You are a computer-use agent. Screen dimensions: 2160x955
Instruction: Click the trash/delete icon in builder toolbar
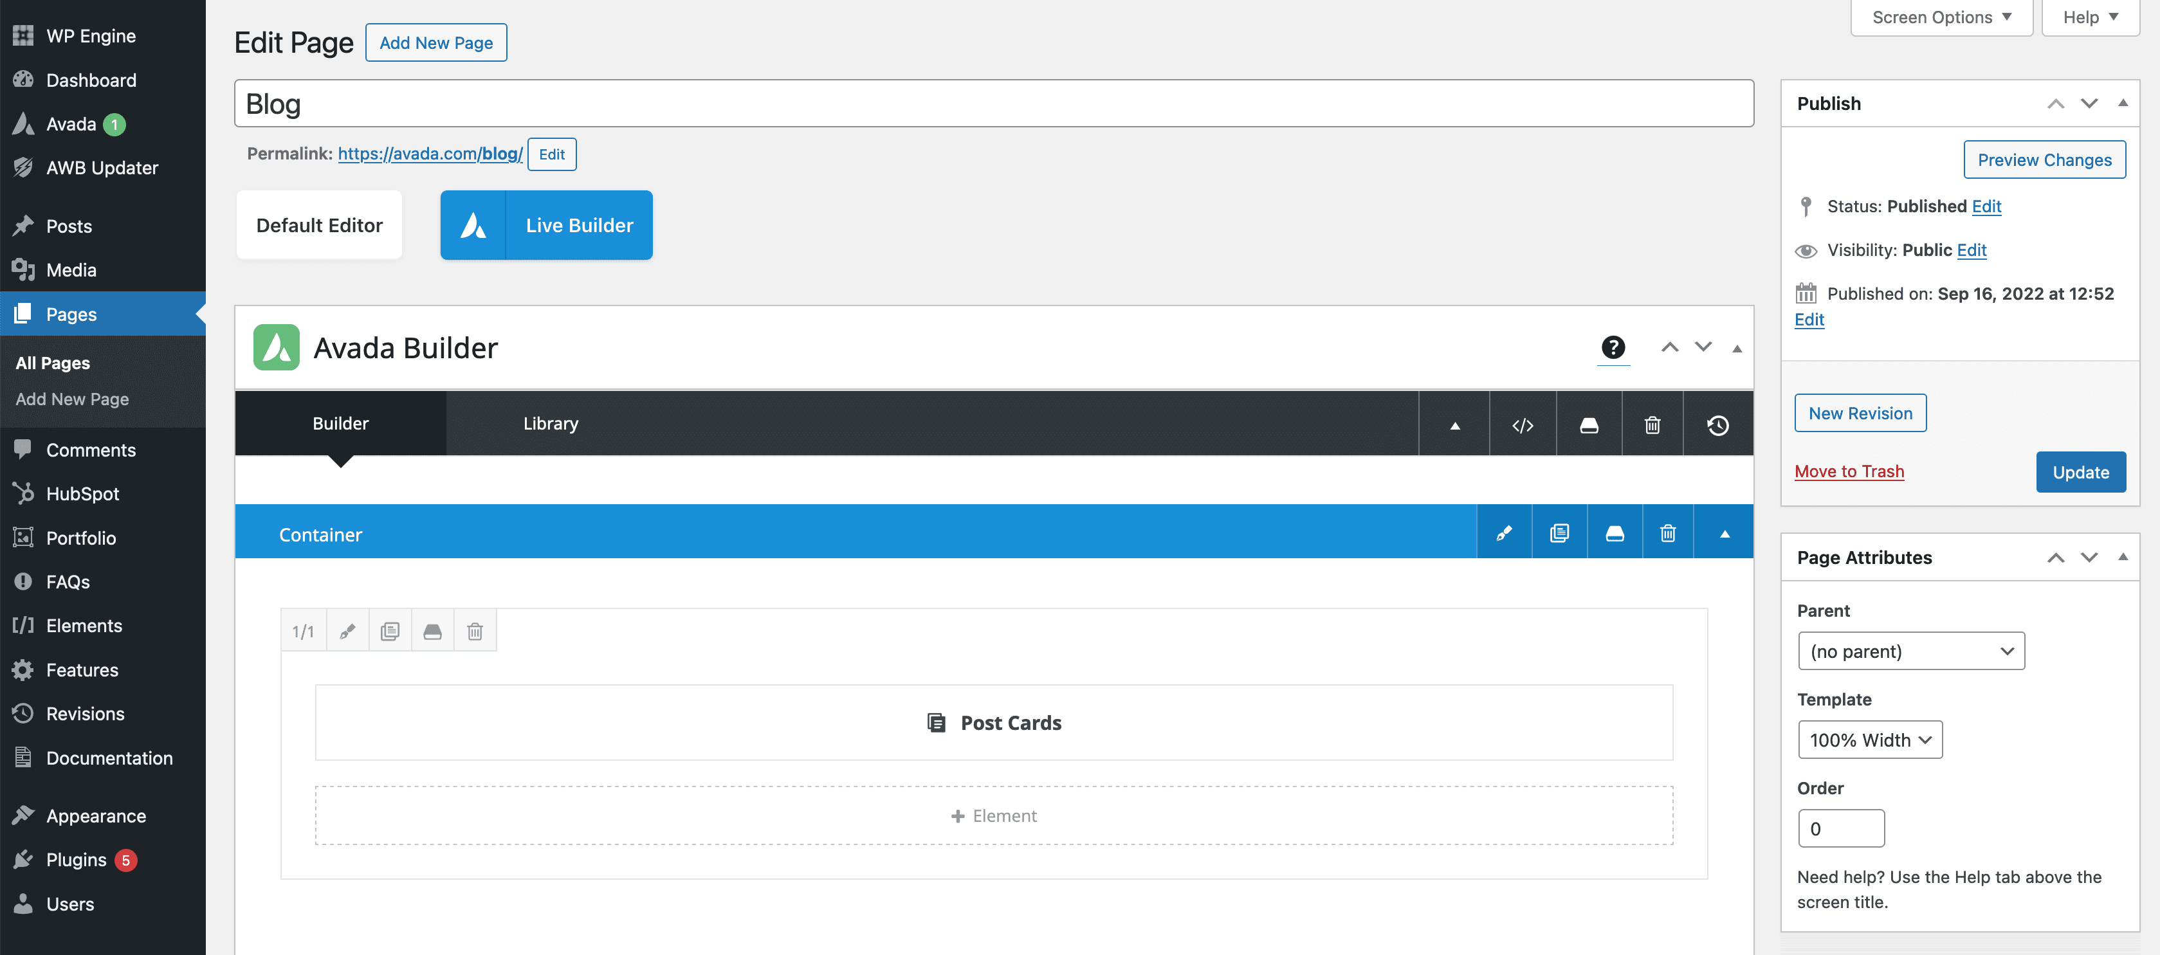coord(1653,423)
